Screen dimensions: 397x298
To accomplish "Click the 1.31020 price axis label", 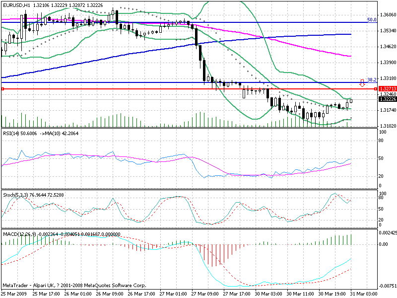I will pyautogui.click(x=388, y=126).
